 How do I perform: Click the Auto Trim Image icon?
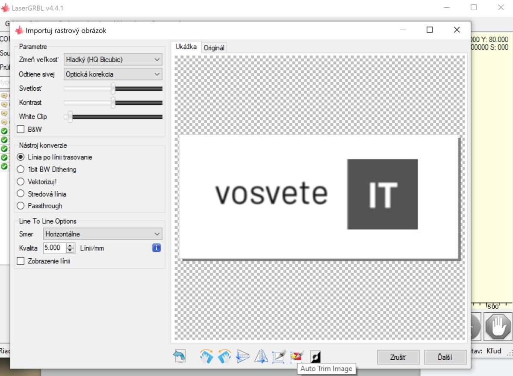[297, 356]
